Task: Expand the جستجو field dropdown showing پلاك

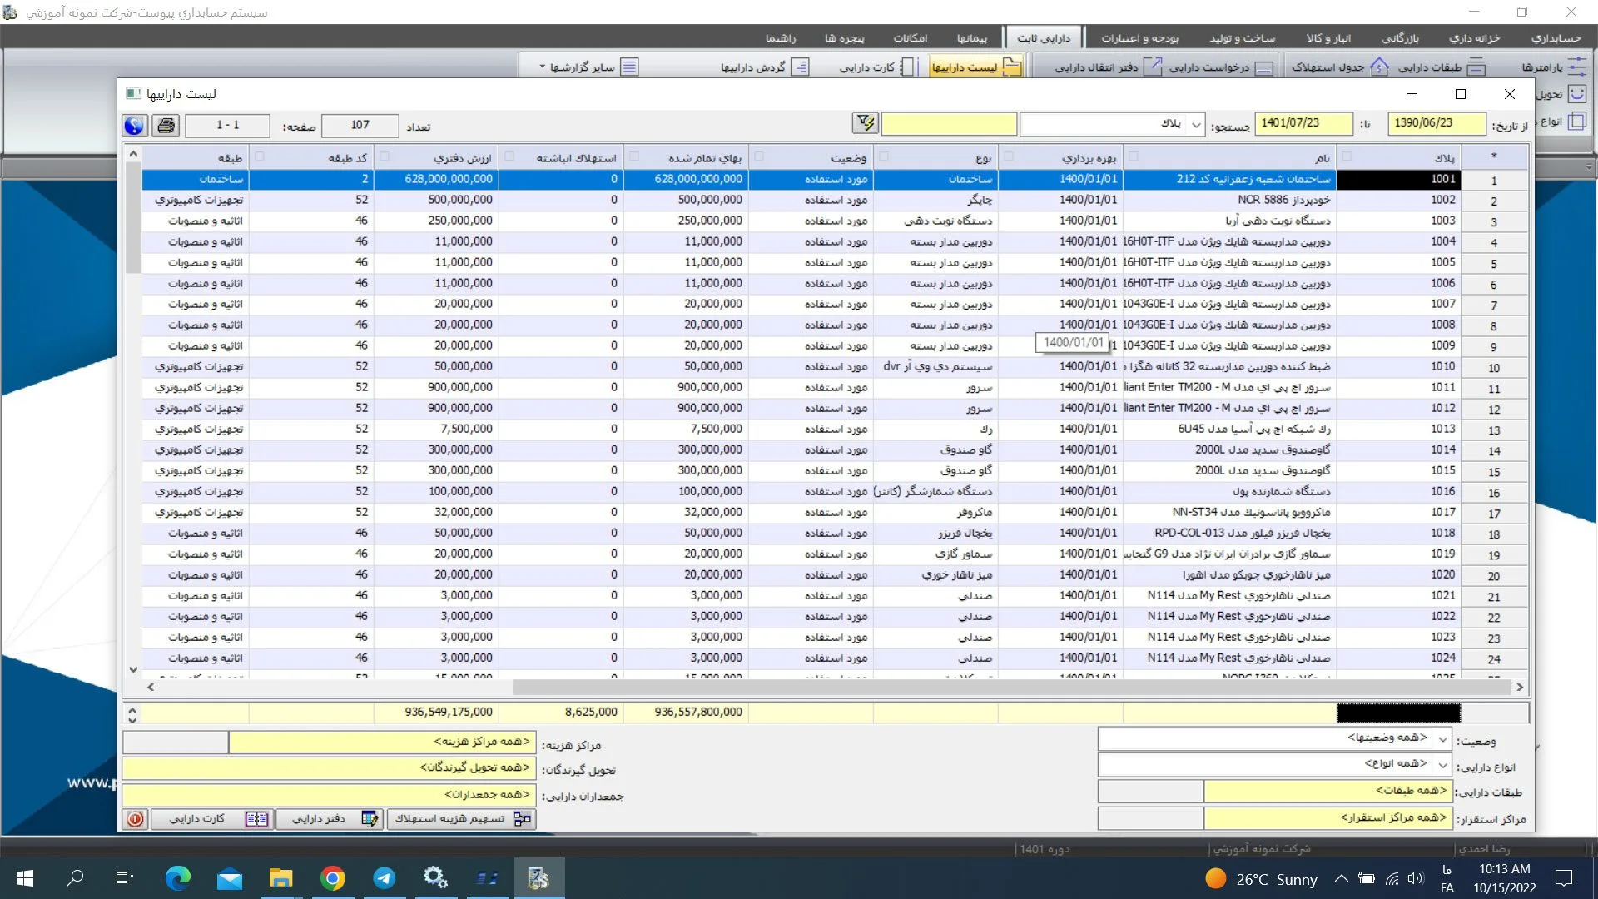Action: pyautogui.click(x=1196, y=125)
